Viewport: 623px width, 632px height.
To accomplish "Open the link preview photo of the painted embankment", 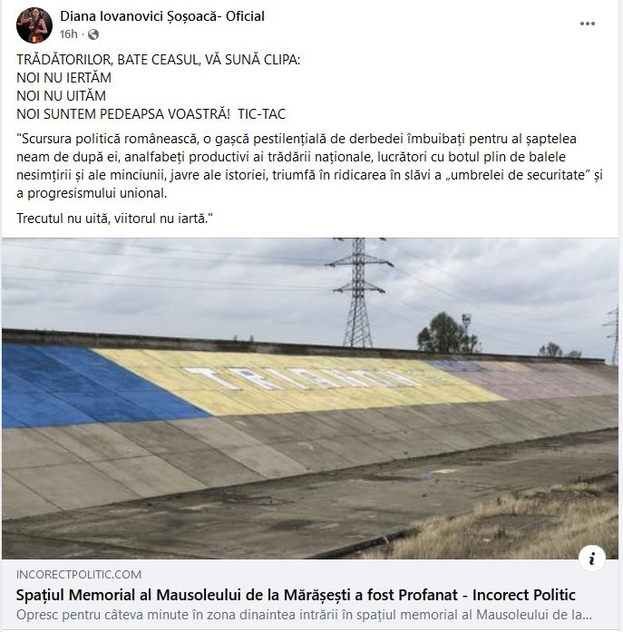I will [x=310, y=398].
